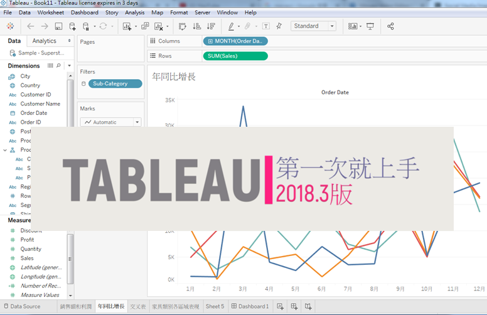The image size is (487, 315).
Task: Click the Group Members paperclip icon
Action: 247,26
